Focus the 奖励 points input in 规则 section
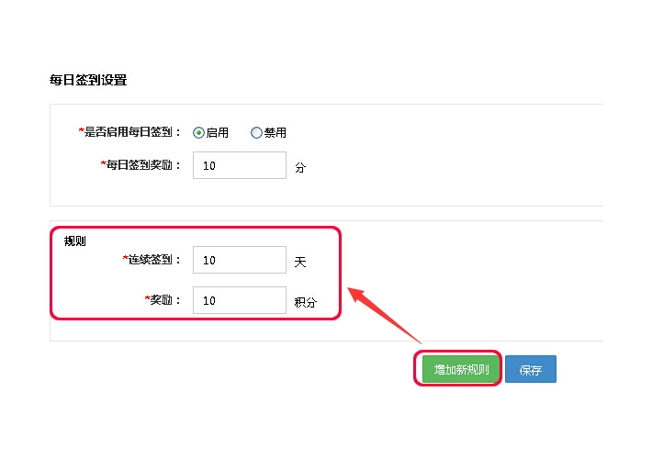 pos(240,300)
